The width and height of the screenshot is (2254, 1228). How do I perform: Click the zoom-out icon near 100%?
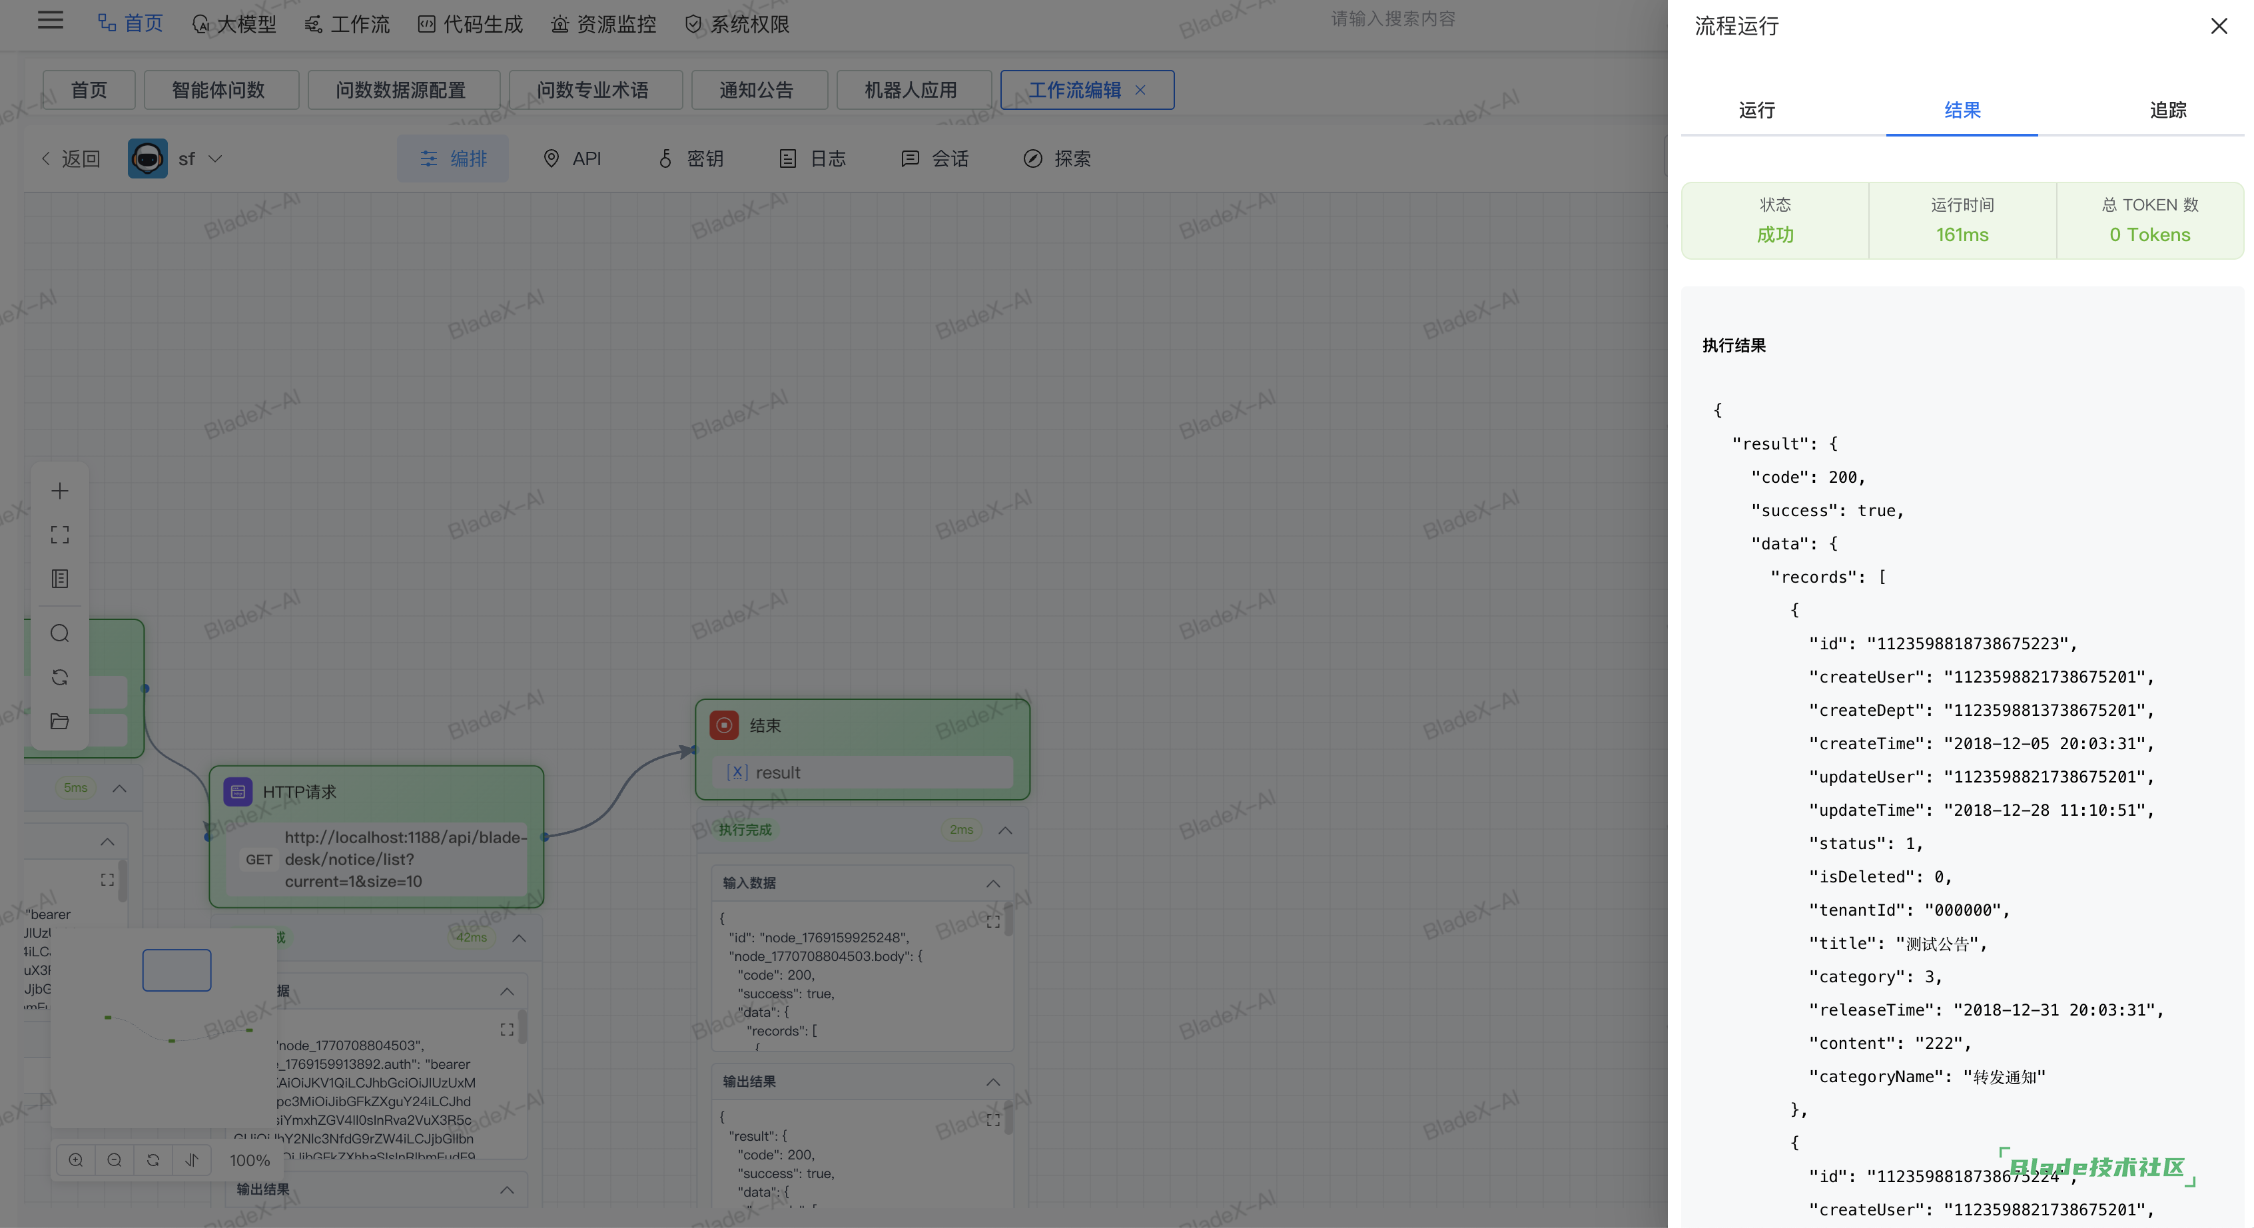tap(115, 1160)
